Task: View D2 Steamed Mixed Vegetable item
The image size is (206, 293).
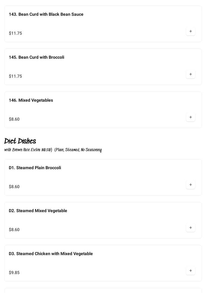Action: pyautogui.click(x=38, y=211)
